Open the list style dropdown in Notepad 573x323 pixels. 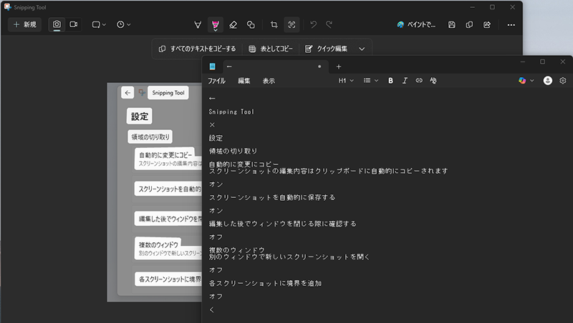pyautogui.click(x=370, y=81)
